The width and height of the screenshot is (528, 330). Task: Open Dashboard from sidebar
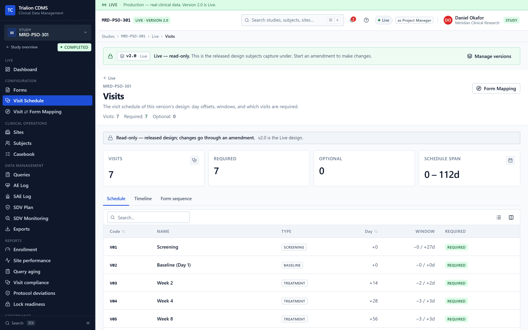click(x=47, y=70)
